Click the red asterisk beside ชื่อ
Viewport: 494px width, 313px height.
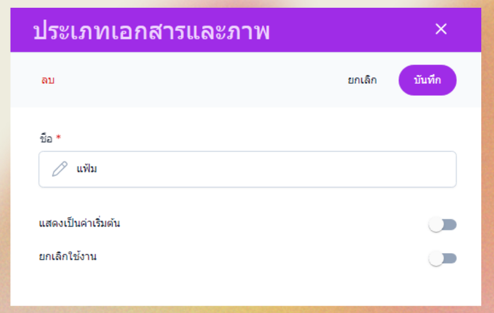pos(58,139)
